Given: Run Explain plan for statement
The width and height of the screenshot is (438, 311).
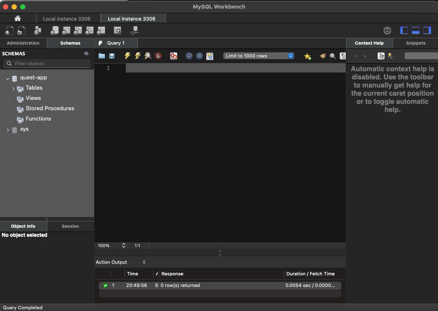Looking at the screenshot, I should tap(148, 56).
